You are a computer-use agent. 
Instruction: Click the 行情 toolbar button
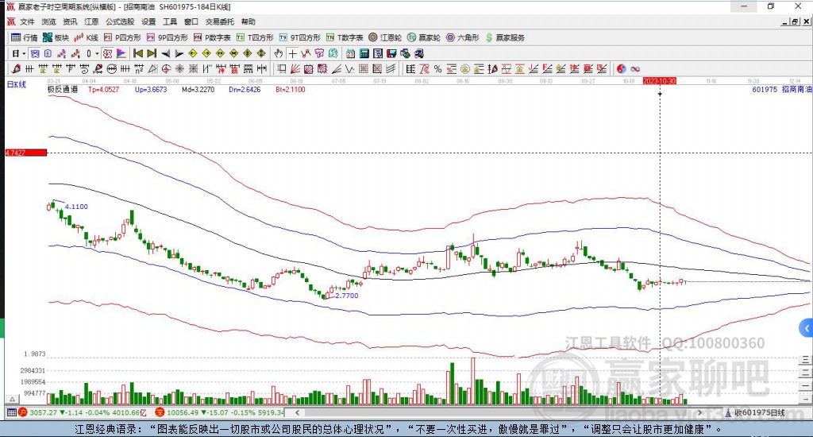coord(24,37)
